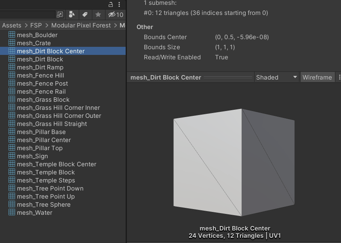Click the 'Other' section heading

145,27
